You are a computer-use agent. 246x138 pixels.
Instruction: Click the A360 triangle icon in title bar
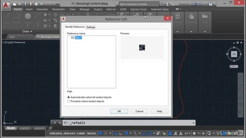pyautogui.click(x=200, y=4)
